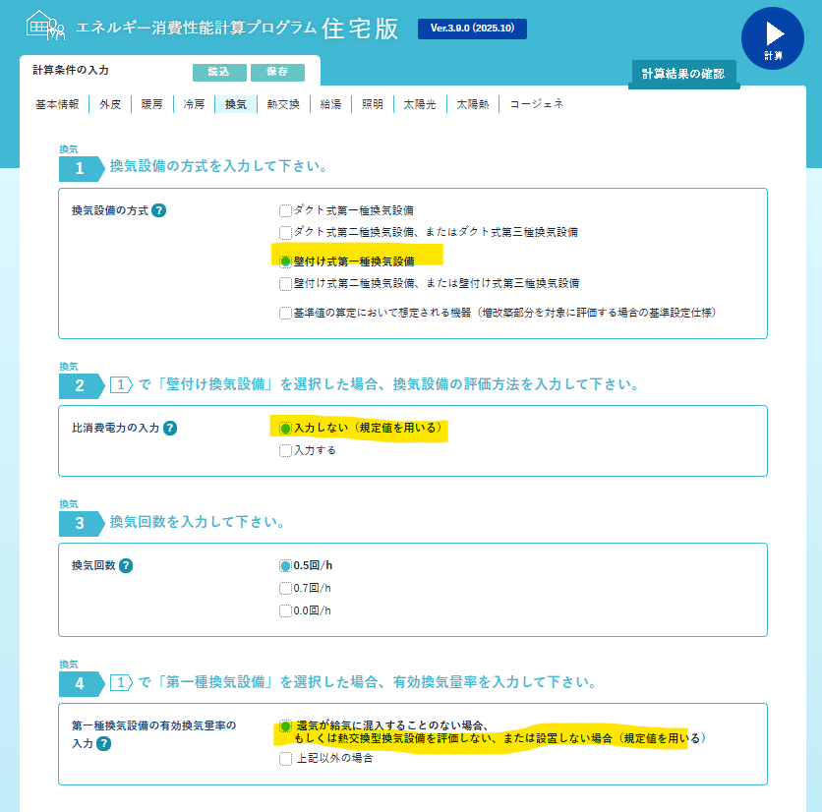Click the 保存 button
This screenshot has height=812, width=822.
tap(277, 72)
